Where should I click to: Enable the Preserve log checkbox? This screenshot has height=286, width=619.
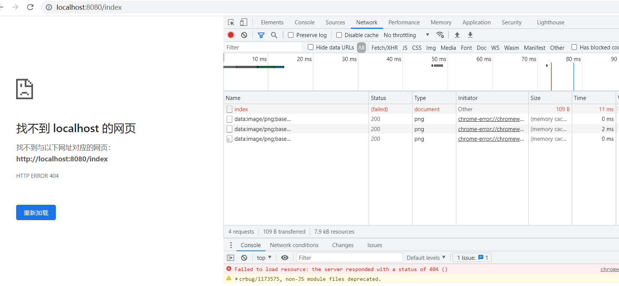click(291, 35)
